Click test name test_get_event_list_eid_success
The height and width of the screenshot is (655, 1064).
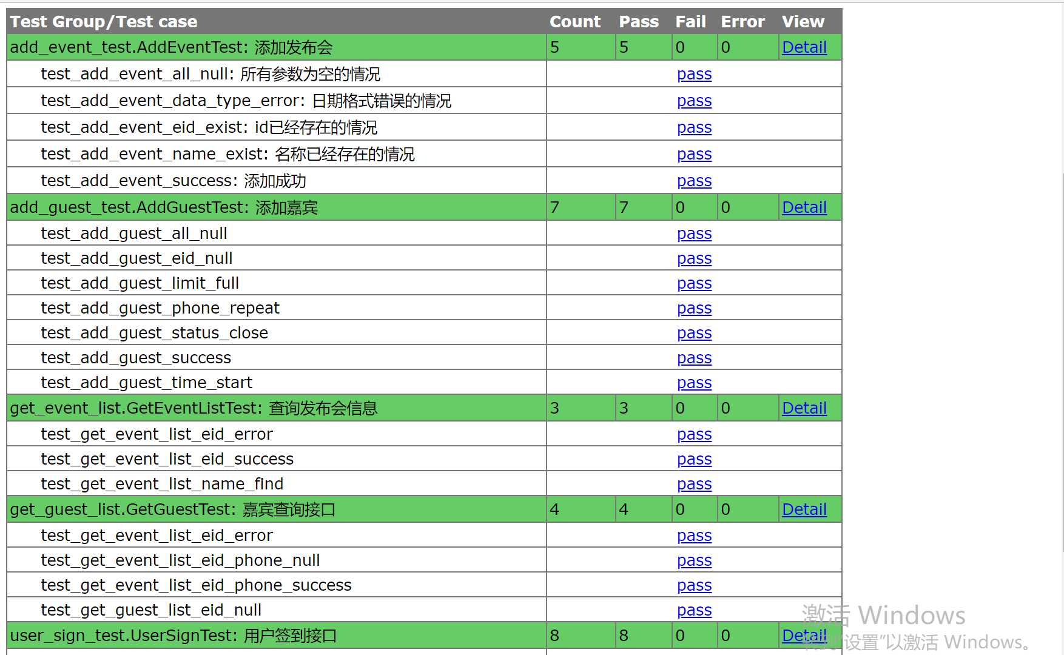point(167,459)
